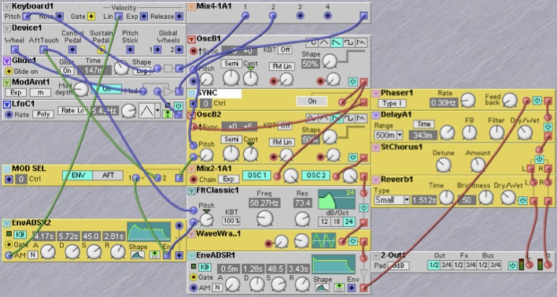Click OSC 1 button in Mix2-1A1
Viewport: 557px width, 297px height.
click(256, 176)
